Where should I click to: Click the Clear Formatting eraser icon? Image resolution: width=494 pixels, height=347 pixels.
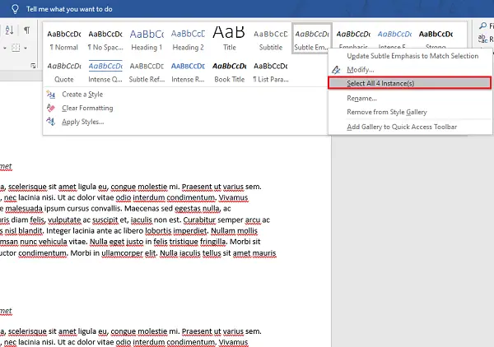click(51, 108)
